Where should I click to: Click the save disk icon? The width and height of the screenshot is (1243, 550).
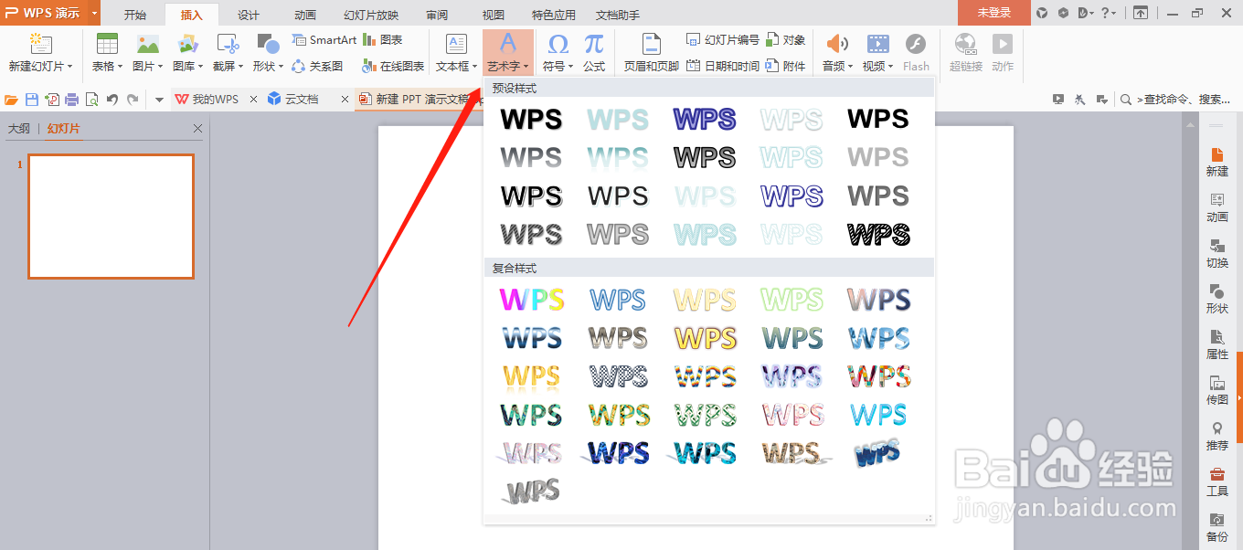32,100
